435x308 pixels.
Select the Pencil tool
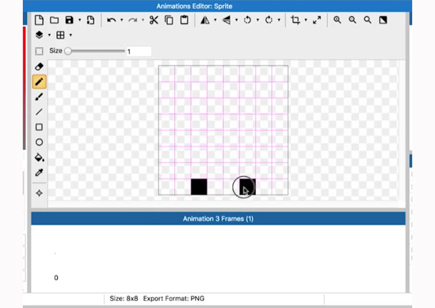click(x=39, y=82)
